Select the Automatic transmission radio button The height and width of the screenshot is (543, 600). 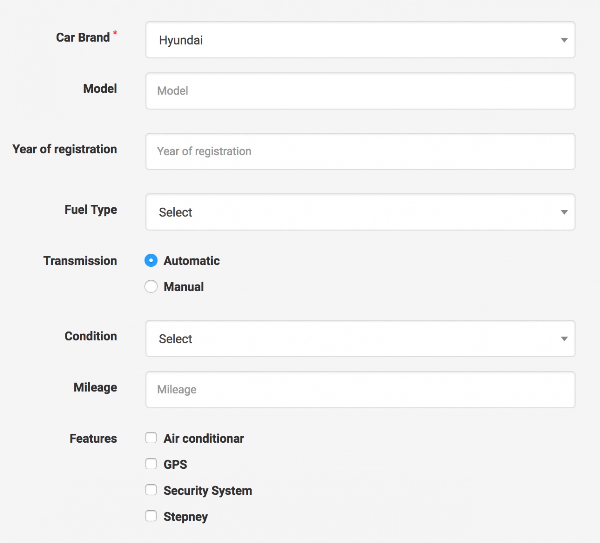click(151, 261)
